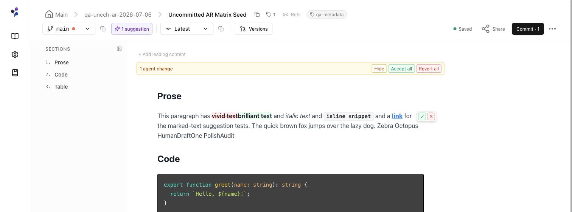Hide the agent change banner

coord(379,69)
